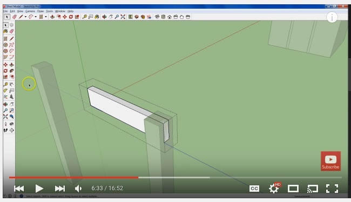This screenshot has width=351, height=202.
Task: Select the Rectangle shape tool in top toolbar
Action: 41,17
